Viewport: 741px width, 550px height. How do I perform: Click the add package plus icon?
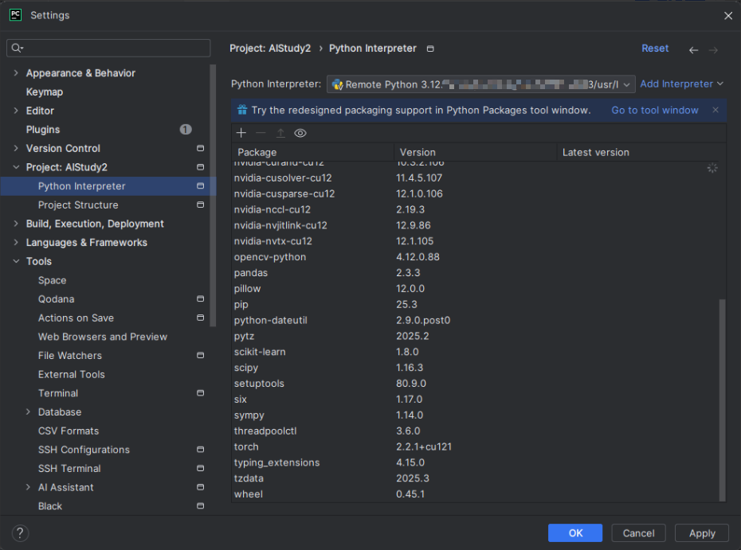pos(241,133)
